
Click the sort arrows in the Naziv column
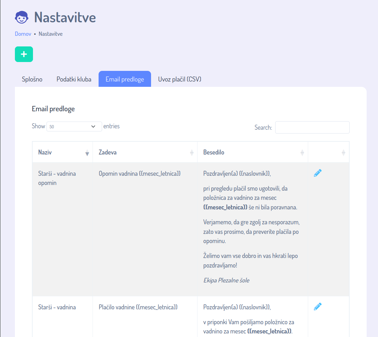[87, 153]
